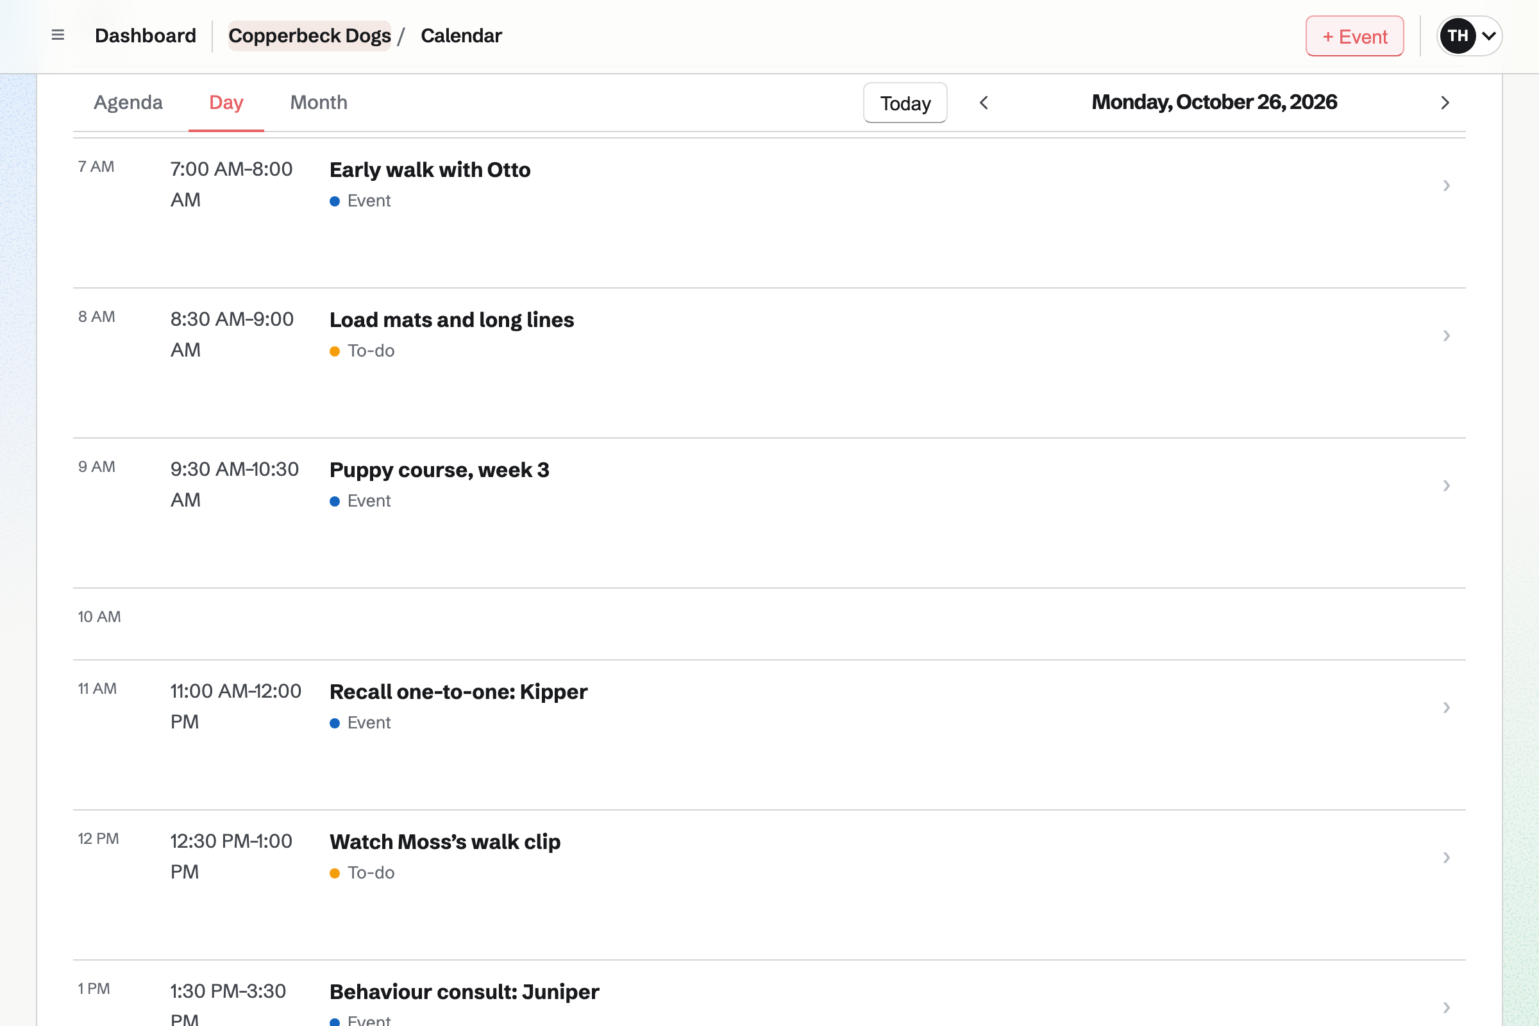Click the 9:30 AM–10:30 AM time range
The width and height of the screenshot is (1539, 1026).
pyautogui.click(x=235, y=484)
